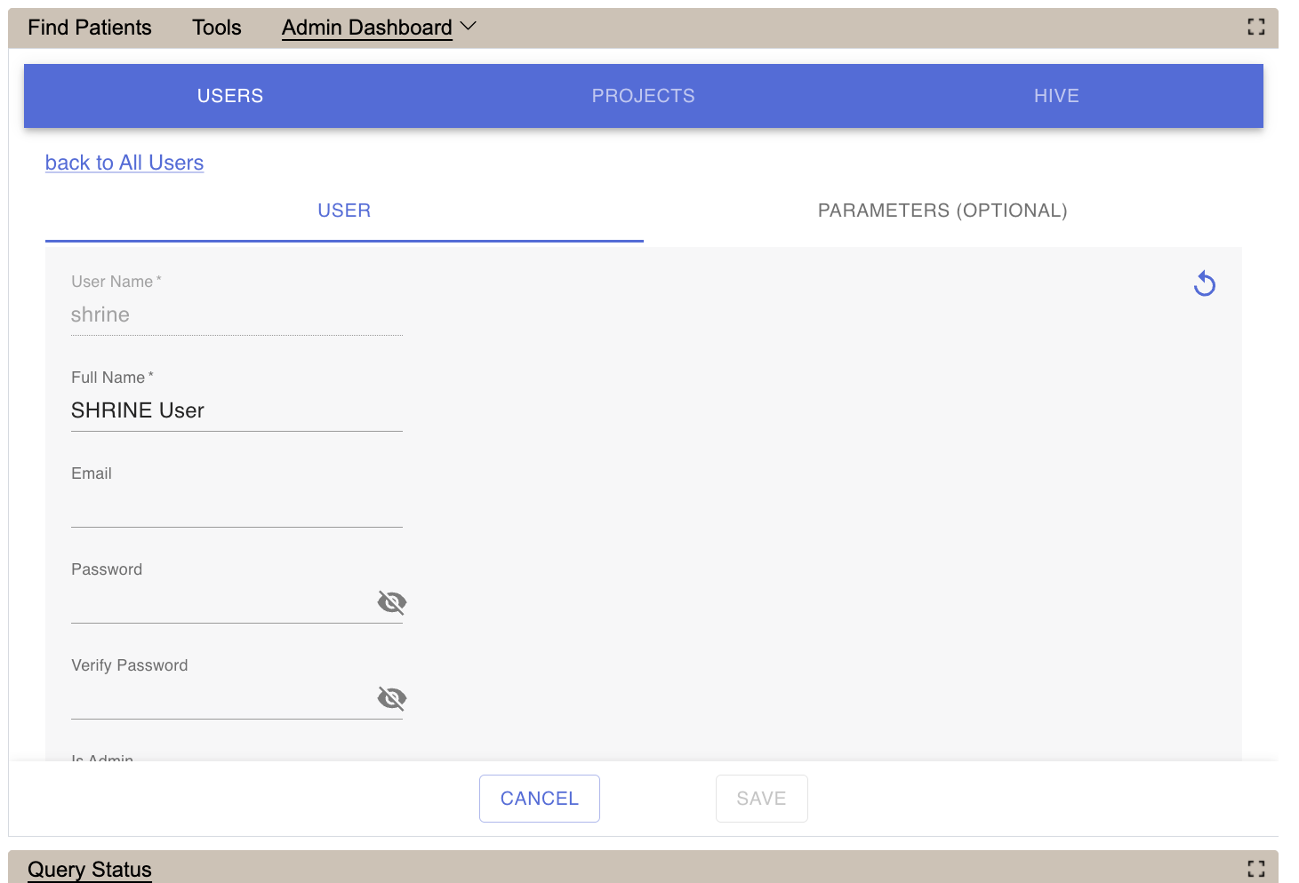The width and height of the screenshot is (1299, 883).
Task: Switch to the Projects tab
Action: 643,96
